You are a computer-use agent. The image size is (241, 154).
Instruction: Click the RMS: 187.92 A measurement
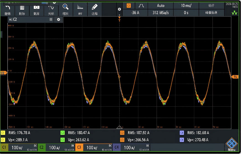pos(138,133)
